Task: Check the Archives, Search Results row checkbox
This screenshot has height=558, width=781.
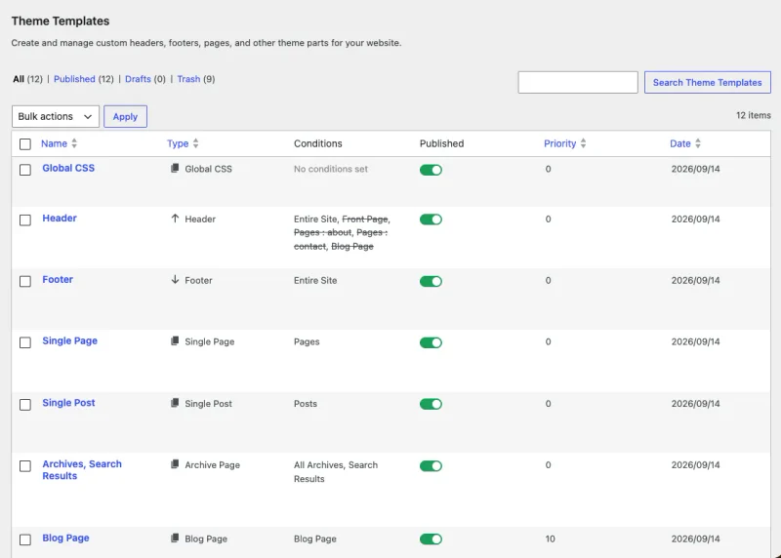Action: (x=25, y=466)
